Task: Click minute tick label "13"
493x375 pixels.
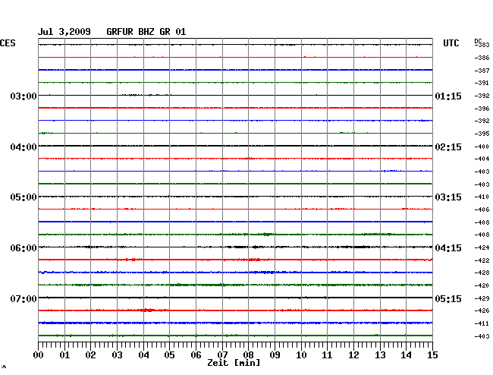Action: 380,355
